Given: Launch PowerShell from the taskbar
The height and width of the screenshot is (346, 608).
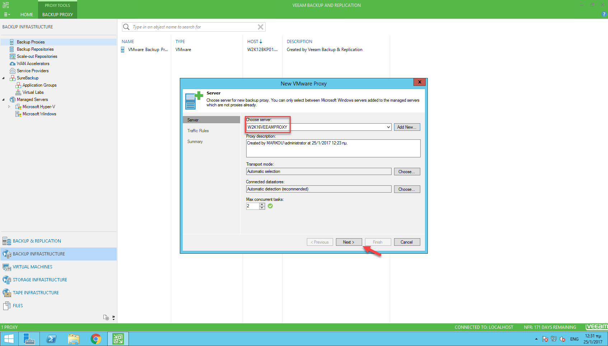Looking at the screenshot, I should pyautogui.click(x=51, y=339).
